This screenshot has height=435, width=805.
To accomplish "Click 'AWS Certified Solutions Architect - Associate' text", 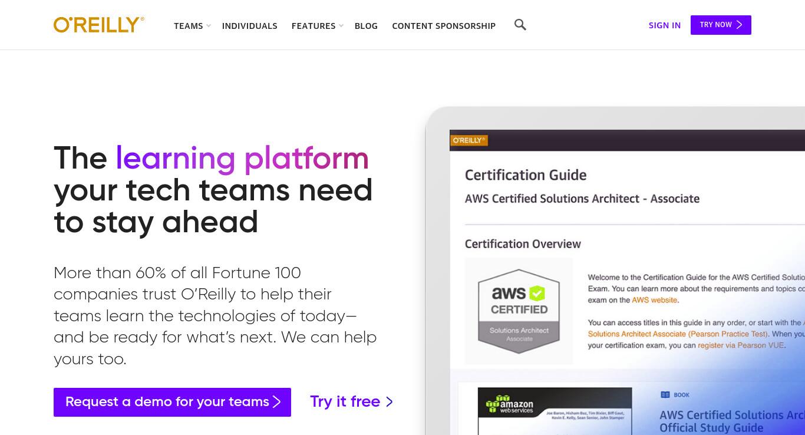I will [582, 199].
